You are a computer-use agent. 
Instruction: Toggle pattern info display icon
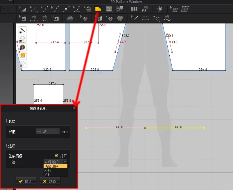[23, 47]
